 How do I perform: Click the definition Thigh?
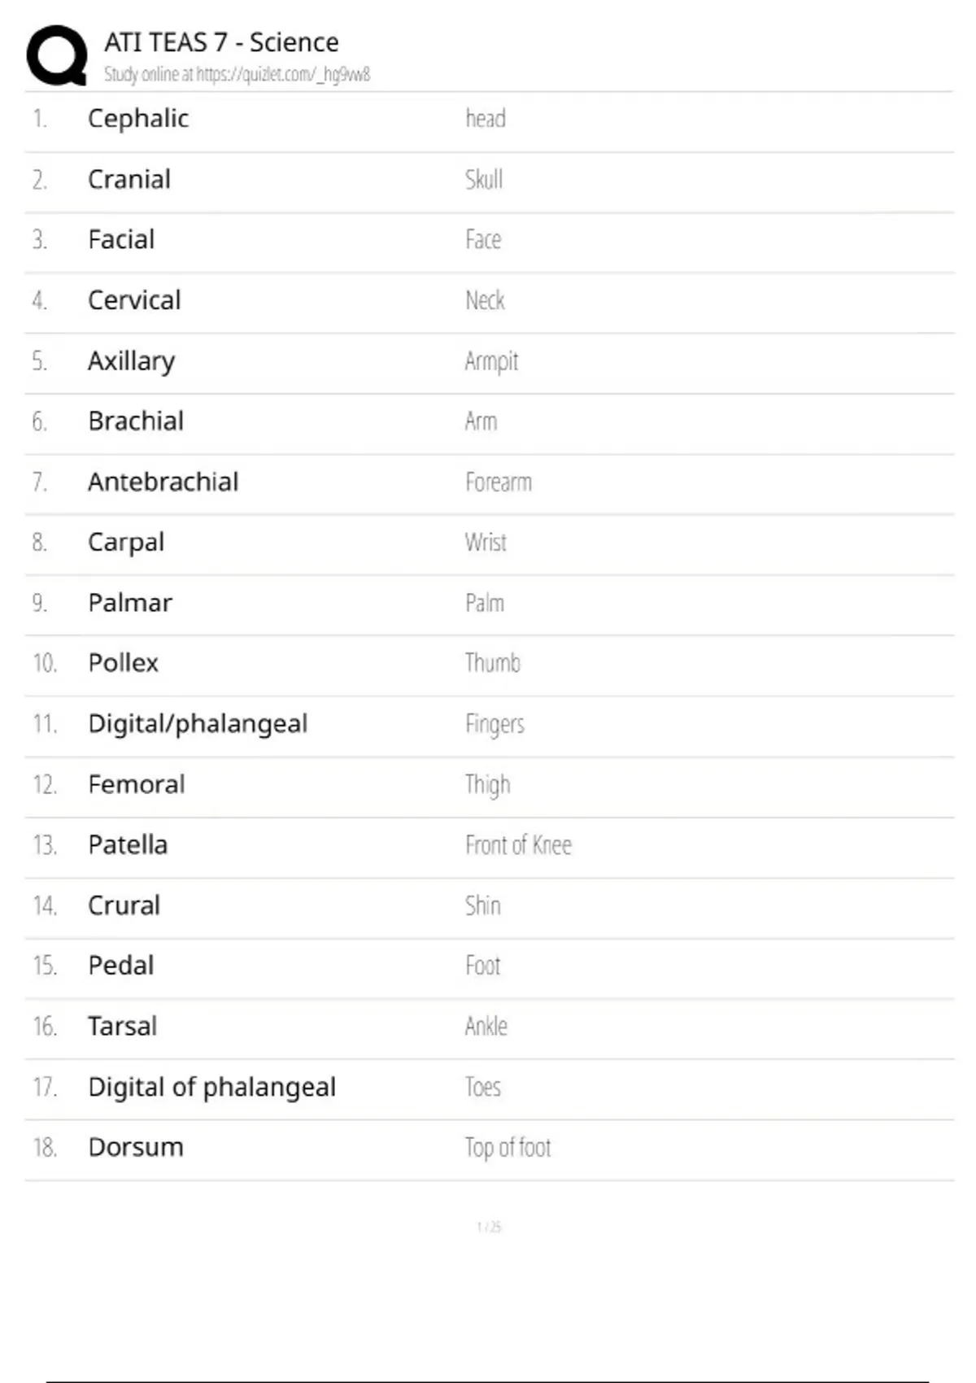pos(488,785)
